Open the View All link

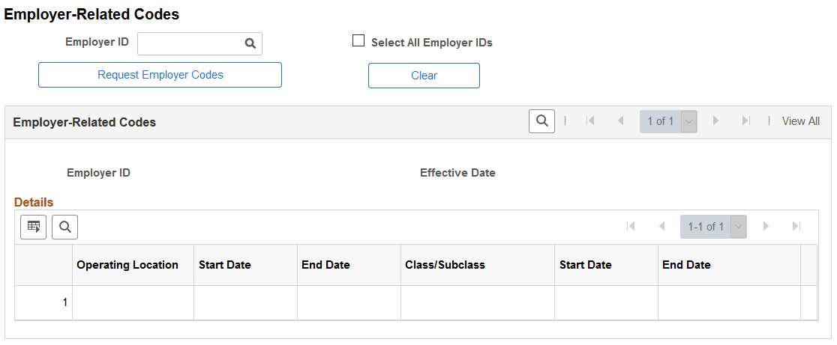(801, 121)
